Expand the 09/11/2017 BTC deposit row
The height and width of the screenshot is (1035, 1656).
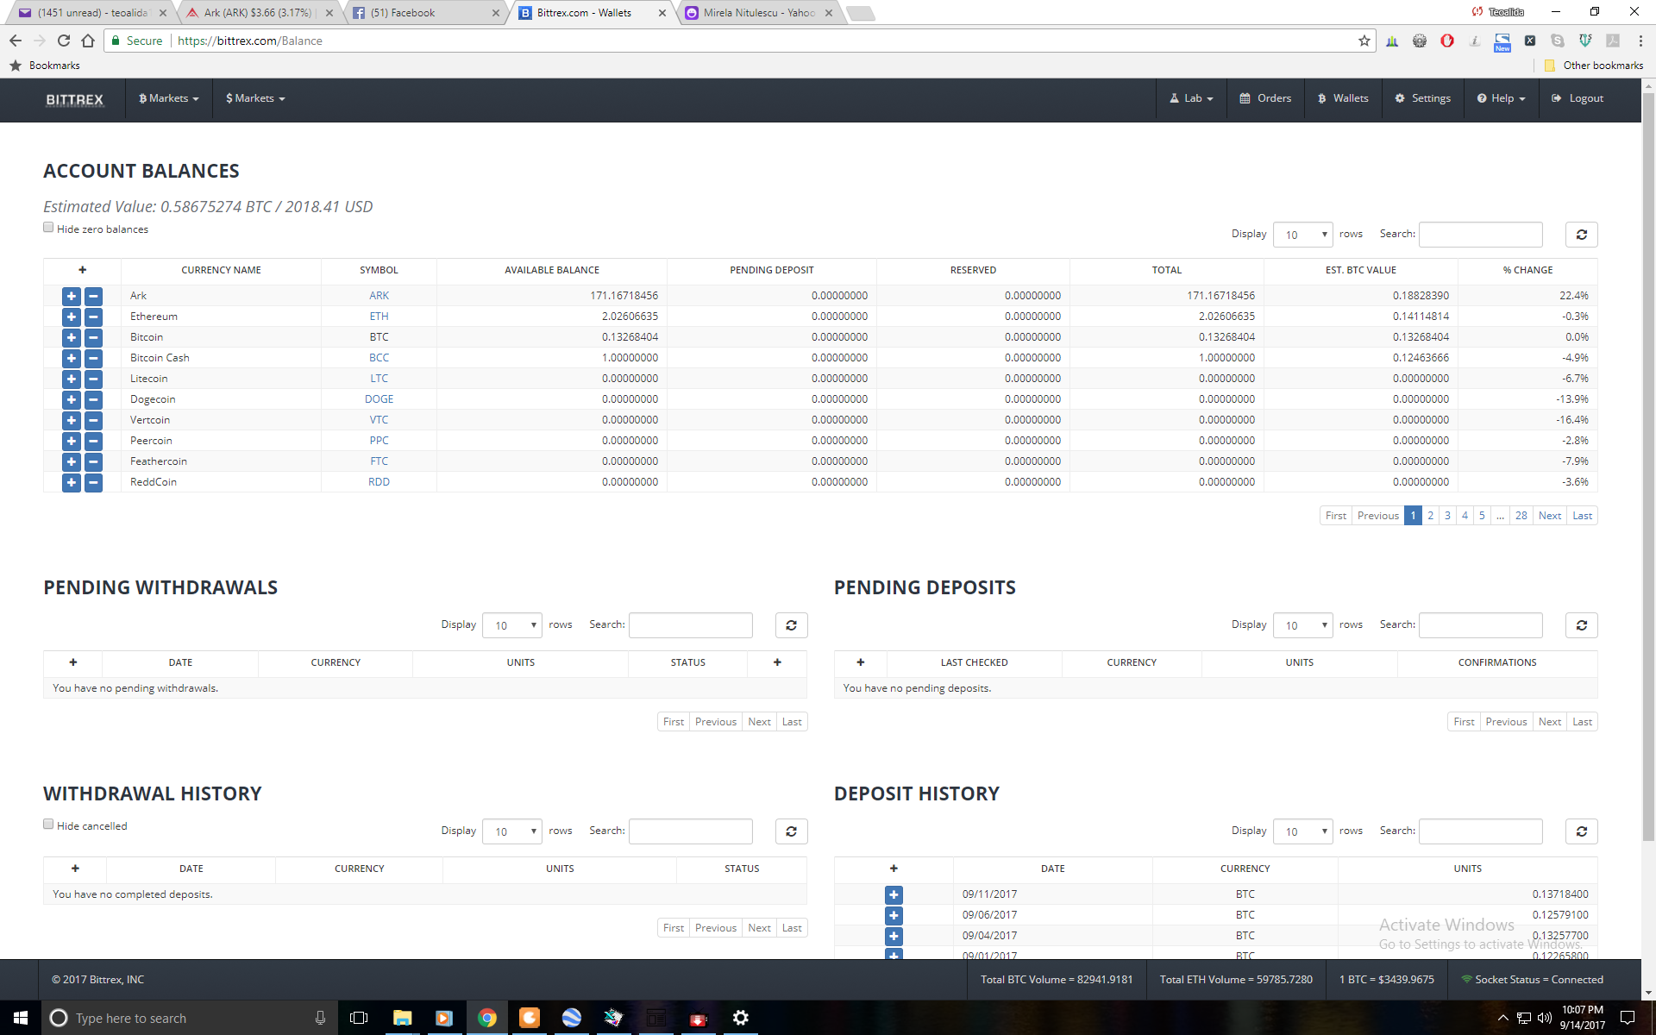click(x=894, y=894)
